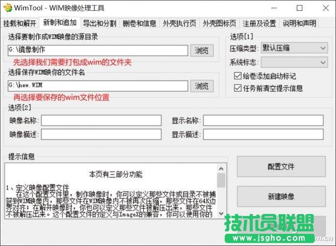Image resolution: width=336 pixels, height=246 pixels.
Task: Open the 外壳图标页 tab
Action: (x=219, y=23)
